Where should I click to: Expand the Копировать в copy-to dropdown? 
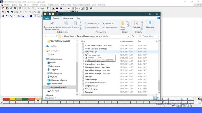(99, 28)
